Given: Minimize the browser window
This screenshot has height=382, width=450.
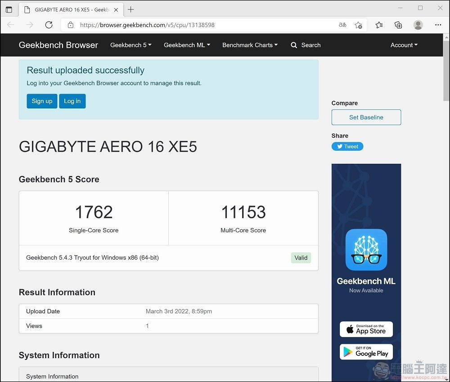Looking at the screenshot, I should [x=400, y=8].
